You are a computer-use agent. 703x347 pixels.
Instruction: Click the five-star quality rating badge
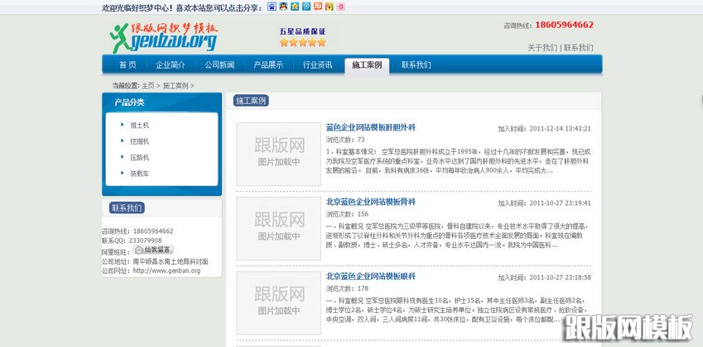(x=302, y=37)
